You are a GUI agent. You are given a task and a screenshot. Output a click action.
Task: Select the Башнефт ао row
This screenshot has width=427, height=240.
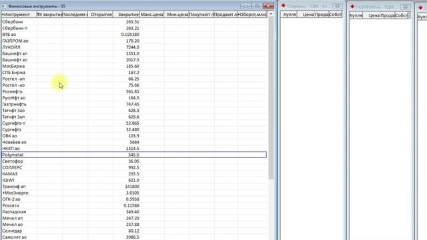pyautogui.click(x=134, y=60)
